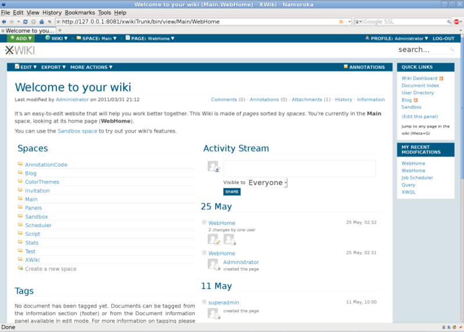Image resolution: width=464 pixels, height=332 pixels.
Task: Click RSS icon next to Wiki Dashboard
Action: (441, 78)
